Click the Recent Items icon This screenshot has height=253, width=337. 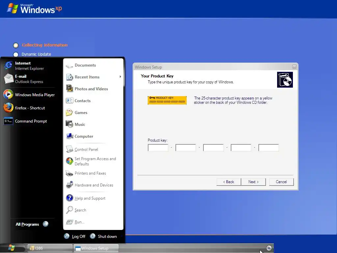(x=69, y=77)
